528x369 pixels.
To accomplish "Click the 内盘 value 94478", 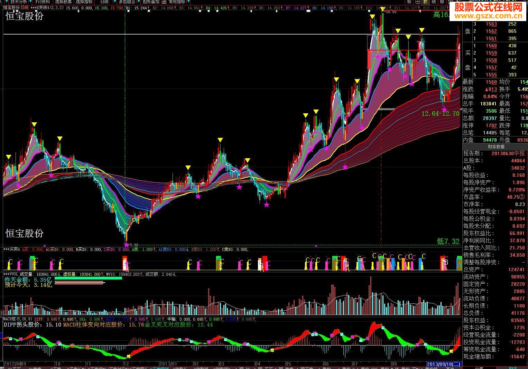I will coord(490,140).
